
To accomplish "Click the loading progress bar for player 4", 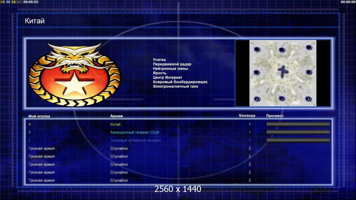I will pos(298,124).
